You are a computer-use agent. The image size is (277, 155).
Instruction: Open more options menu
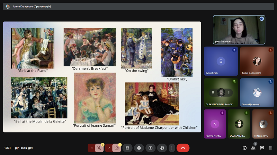coord(172,148)
